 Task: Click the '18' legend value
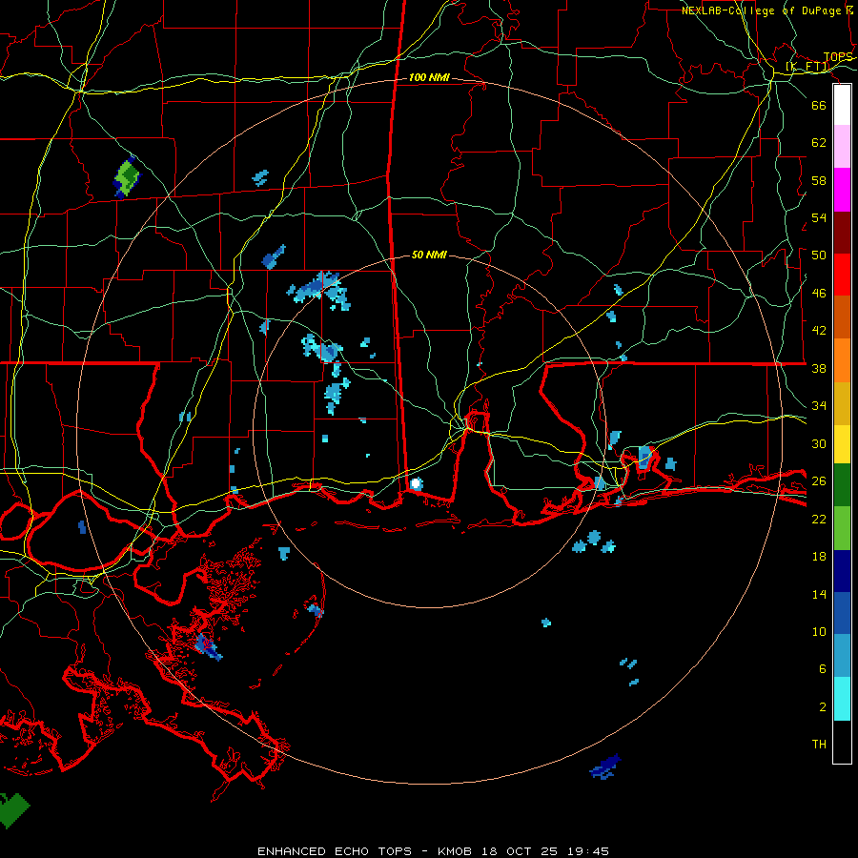[819, 557]
